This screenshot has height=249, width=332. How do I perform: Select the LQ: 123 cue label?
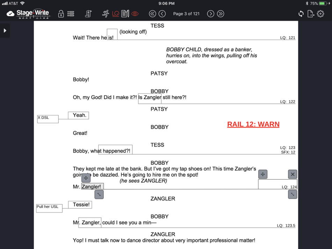coord(288,148)
